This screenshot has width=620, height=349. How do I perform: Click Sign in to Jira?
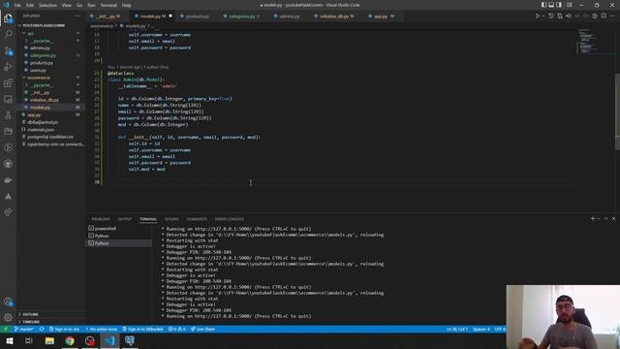pyautogui.click(x=64, y=330)
